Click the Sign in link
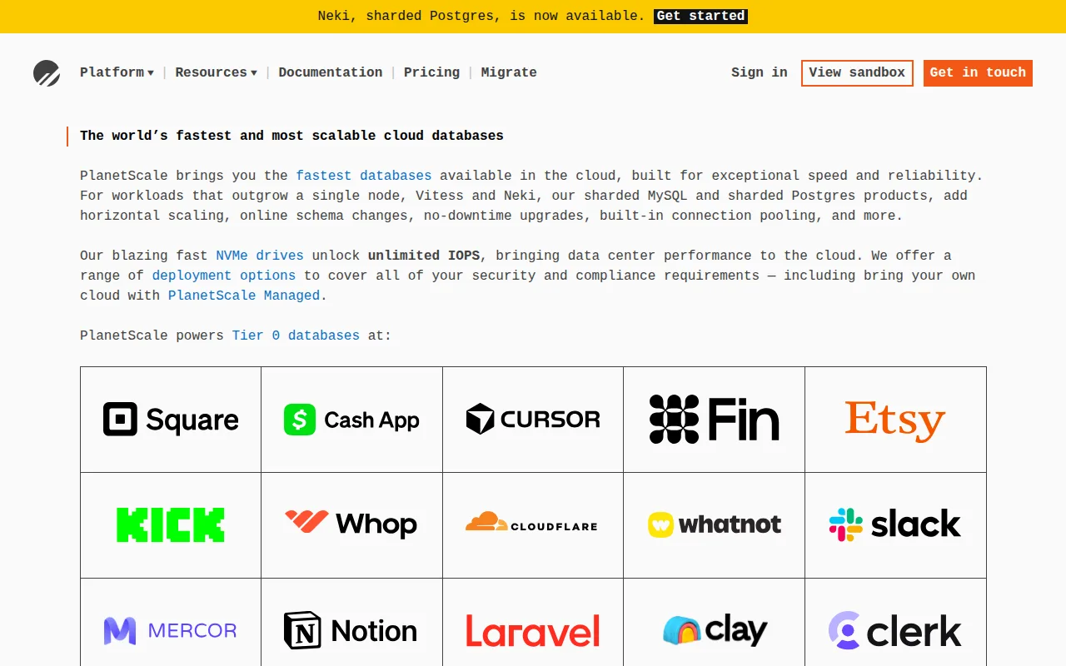 point(760,72)
